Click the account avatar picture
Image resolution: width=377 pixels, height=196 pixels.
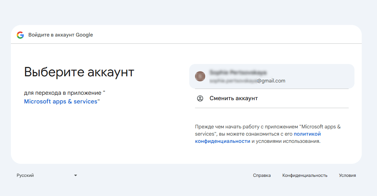click(x=200, y=76)
